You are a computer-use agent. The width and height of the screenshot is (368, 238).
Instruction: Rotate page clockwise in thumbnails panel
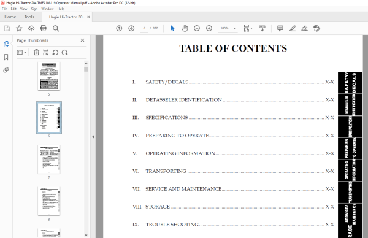click(65, 52)
